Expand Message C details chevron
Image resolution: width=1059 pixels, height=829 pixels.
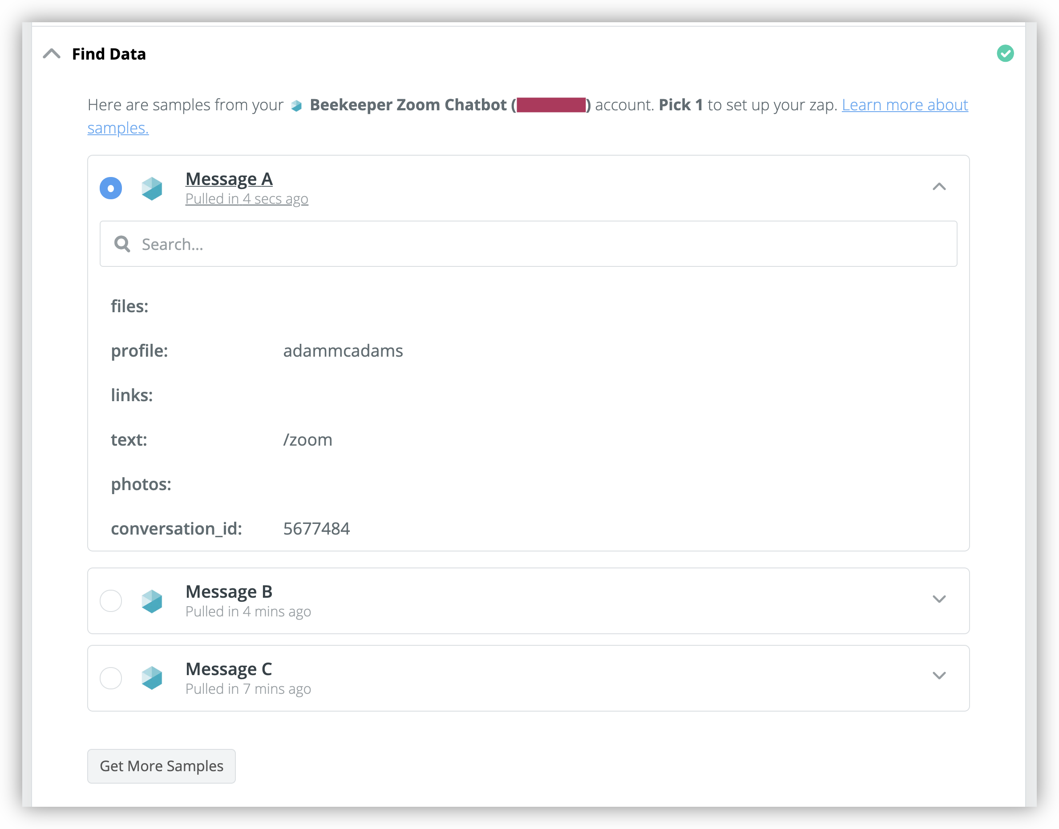coord(938,676)
